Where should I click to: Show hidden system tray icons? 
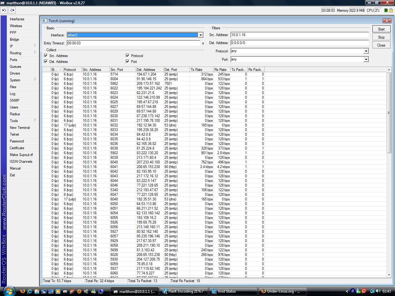point(347,291)
